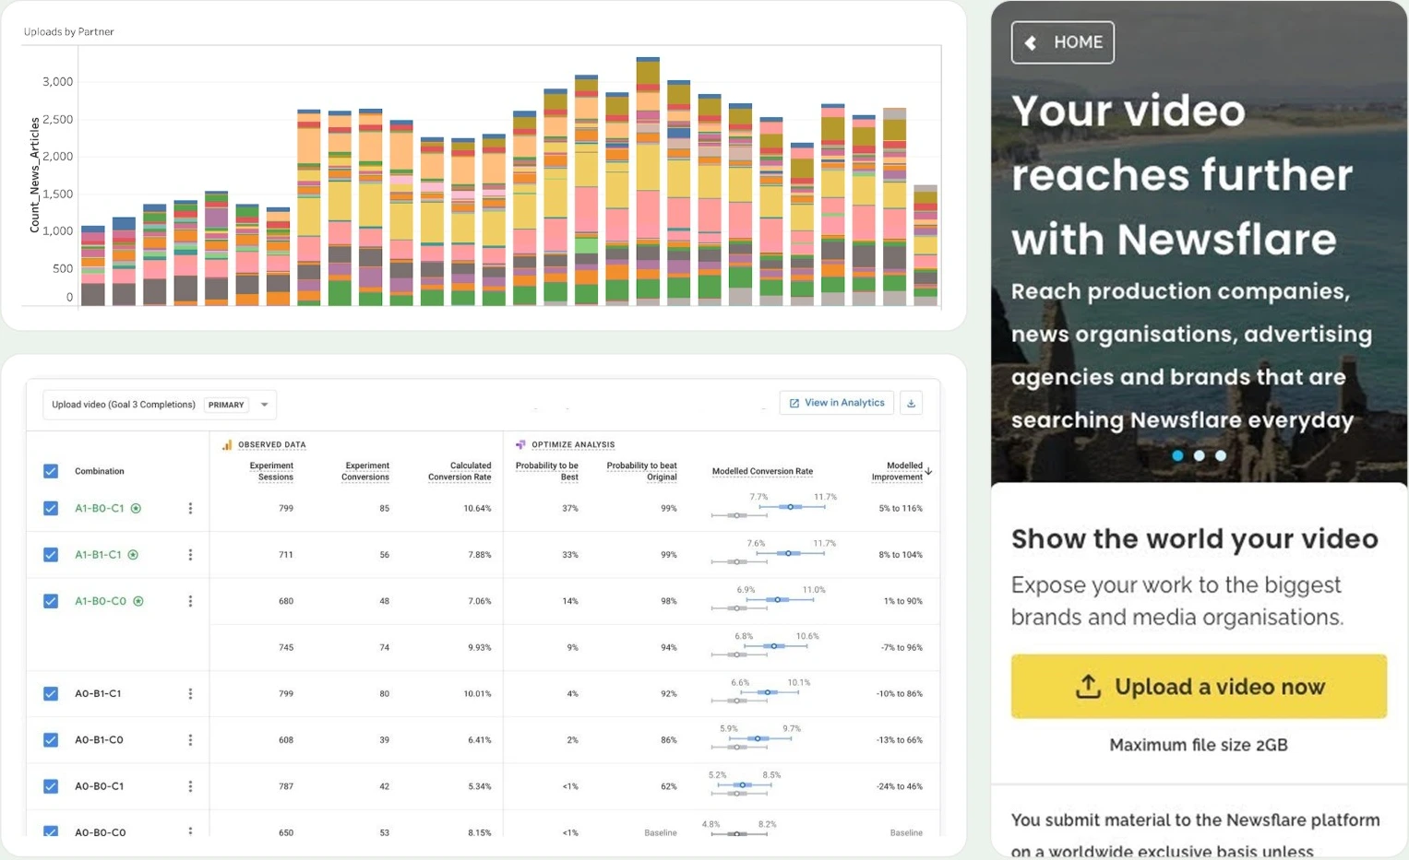Open the A1-B1-C1 combination link
The height and width of the screenshot is (860, 1409).
pyautogui.click(x=98, y=555)
